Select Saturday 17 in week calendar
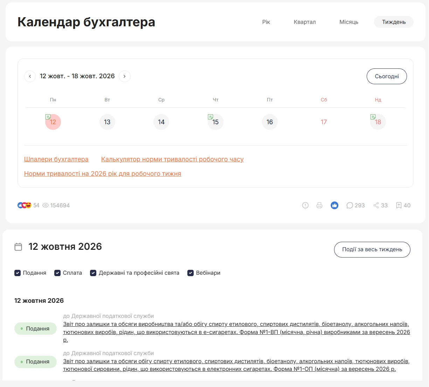429x387 pixels. [324, 122]
